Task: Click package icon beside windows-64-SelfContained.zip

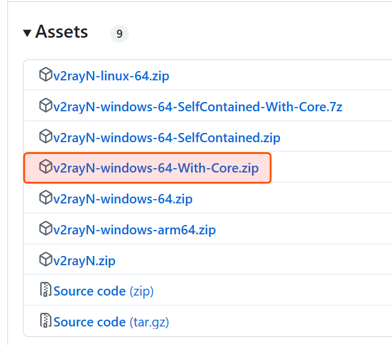Action: pos(46,137)
